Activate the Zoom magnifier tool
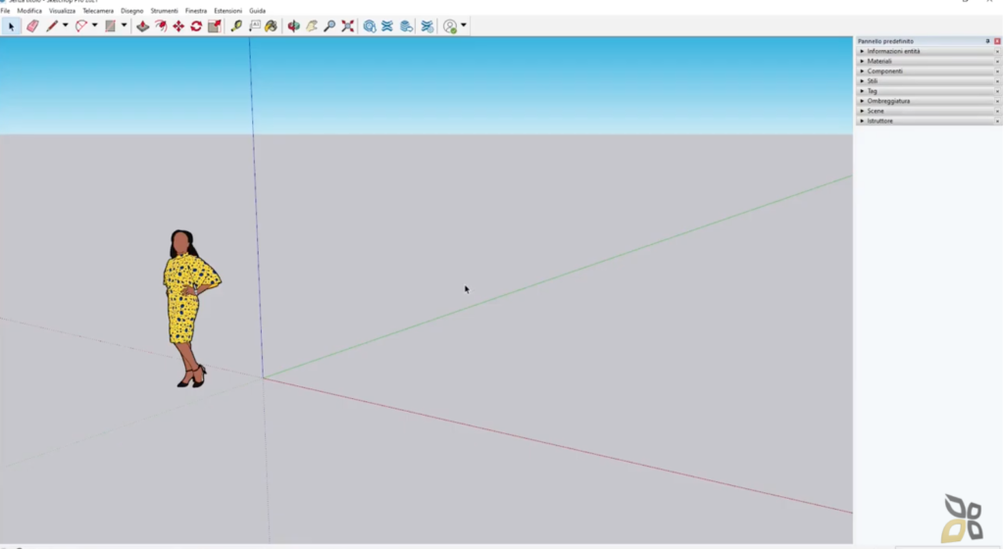Image resolution: width=1004 pixels, height=549 pixels. (329, 26)
